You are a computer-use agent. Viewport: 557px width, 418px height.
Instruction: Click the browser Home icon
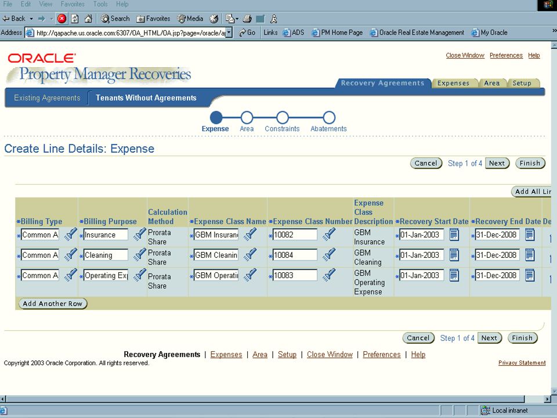coord(88,19)
